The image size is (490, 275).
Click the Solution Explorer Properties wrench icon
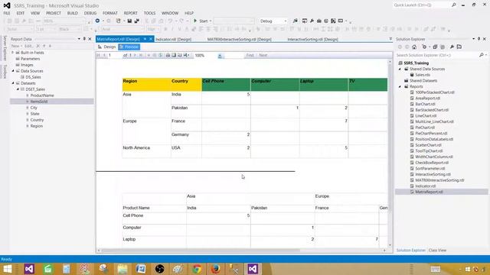click(452, 47)
